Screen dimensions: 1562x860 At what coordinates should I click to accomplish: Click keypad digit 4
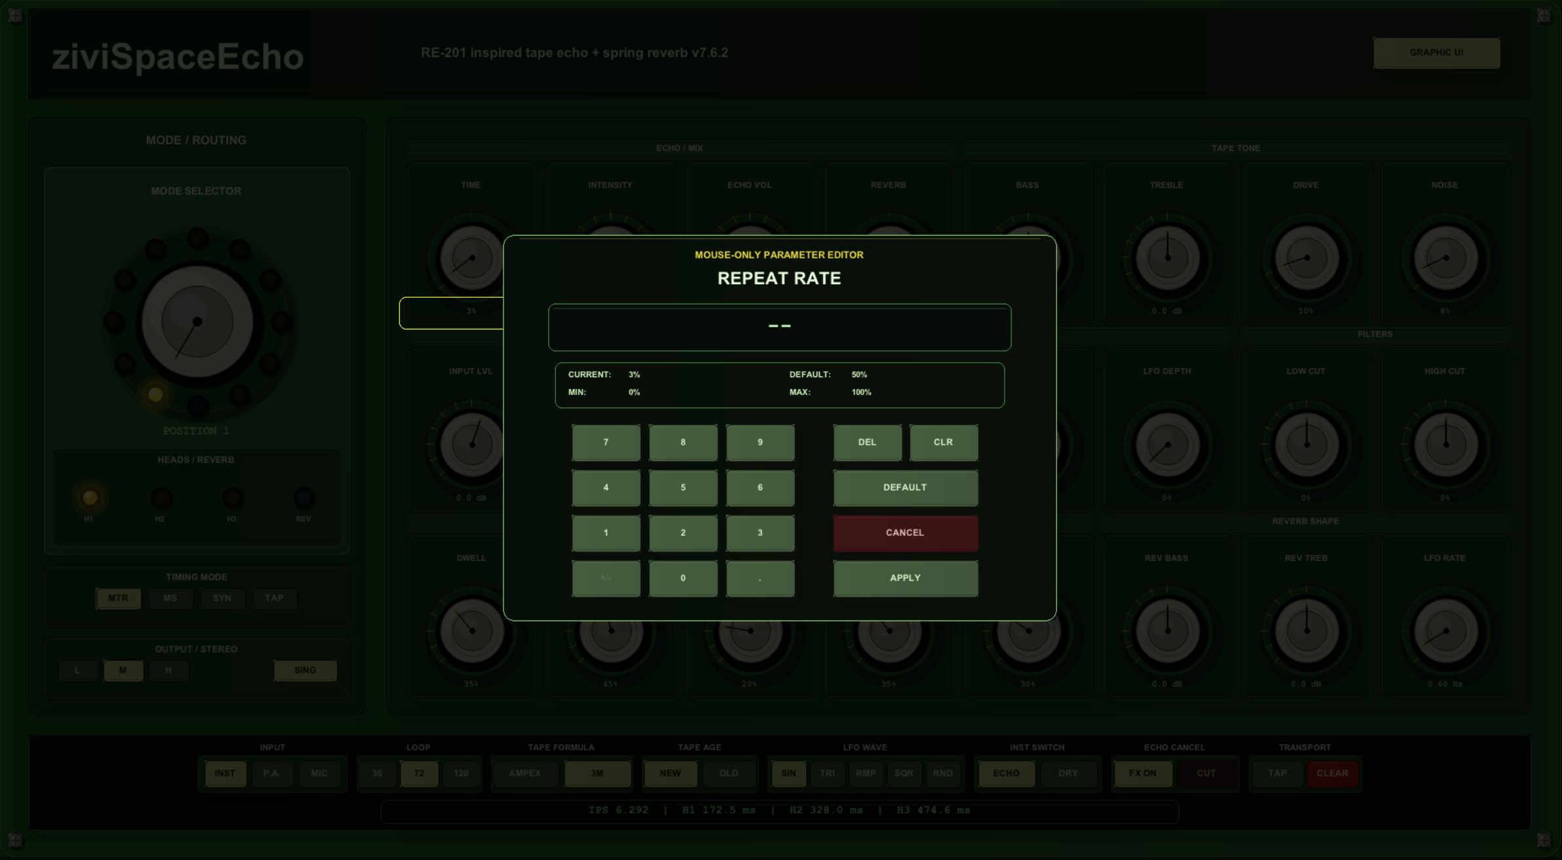coord(606,487)
